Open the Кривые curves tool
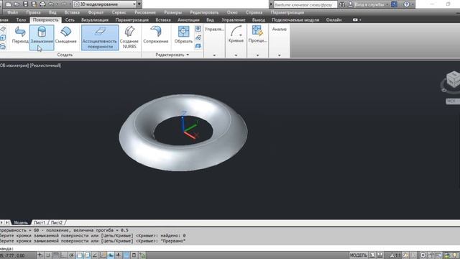This screenshot has height=259, width=460. point(236,35)
